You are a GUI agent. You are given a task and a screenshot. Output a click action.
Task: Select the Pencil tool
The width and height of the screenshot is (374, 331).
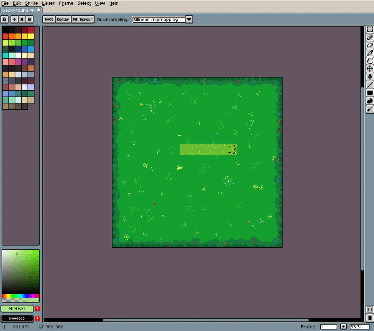coord(370,37)
